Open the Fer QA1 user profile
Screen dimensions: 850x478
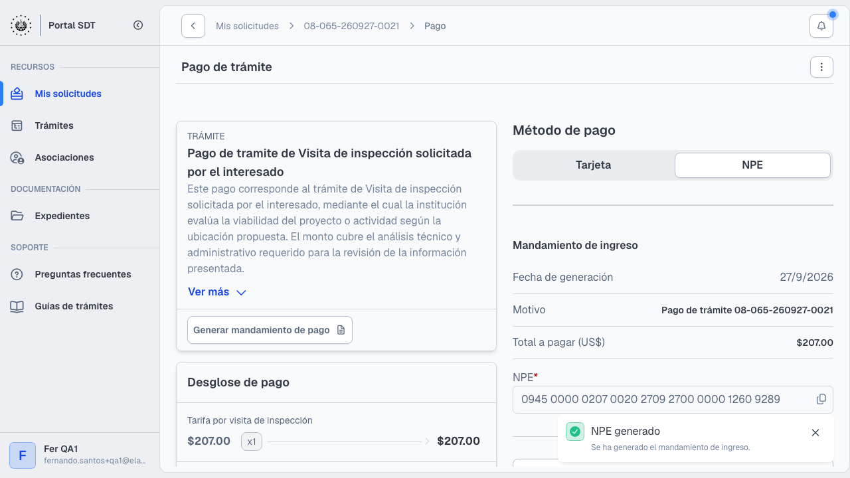point(80,455)
